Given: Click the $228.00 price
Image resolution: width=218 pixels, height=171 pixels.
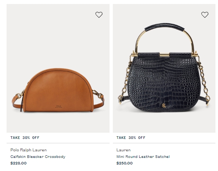Looking at the screenshot, I should (18, 163).
